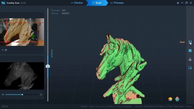194x109 pixels.
Task: Minimize the Creality Scan window
Action: [182, 3]
